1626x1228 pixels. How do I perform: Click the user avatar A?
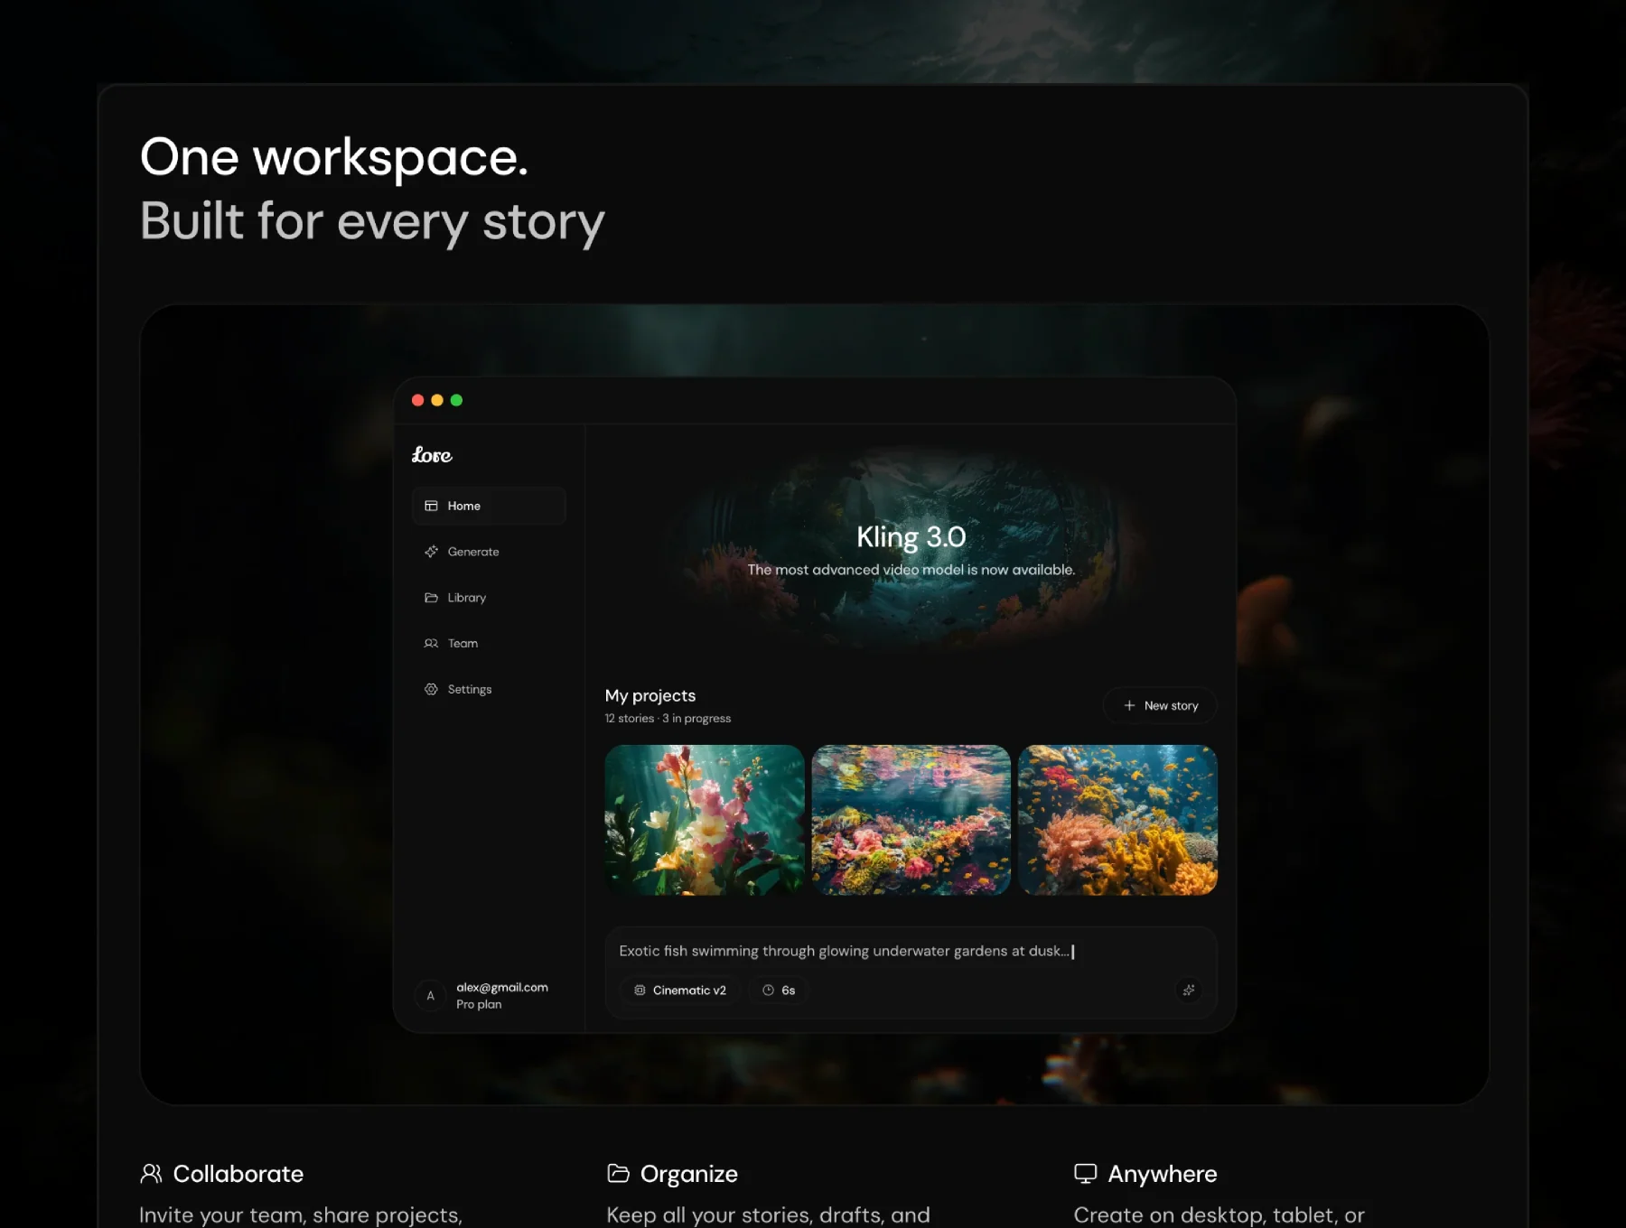coord(430,996)
